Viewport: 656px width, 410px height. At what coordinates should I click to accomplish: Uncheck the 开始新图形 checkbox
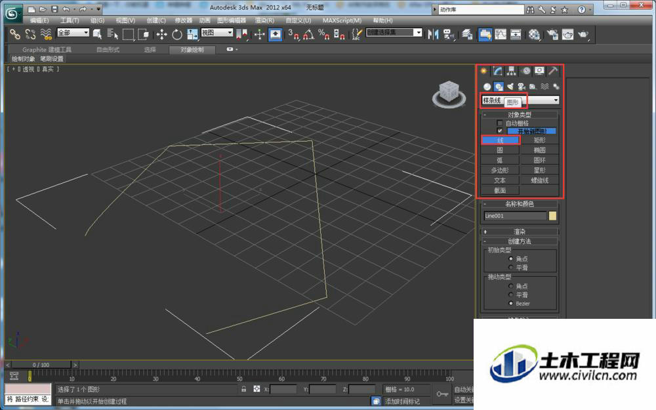[x=499, y=131]
